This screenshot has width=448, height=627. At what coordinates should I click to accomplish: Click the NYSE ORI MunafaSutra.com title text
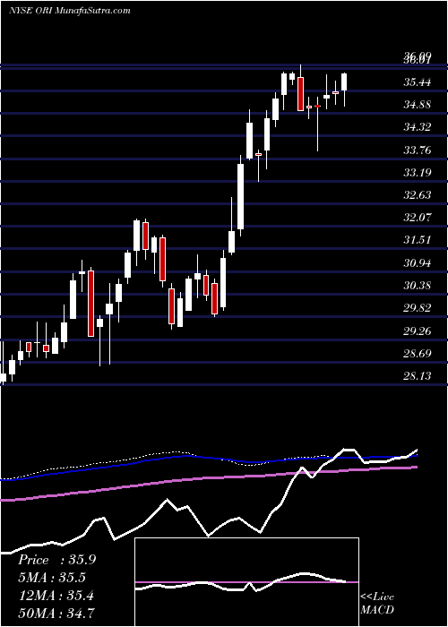coord(70,11)
